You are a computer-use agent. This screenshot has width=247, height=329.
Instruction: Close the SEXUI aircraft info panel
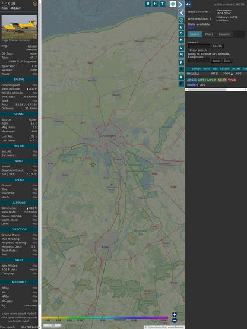pyautogui.click(x=35, y=4)
